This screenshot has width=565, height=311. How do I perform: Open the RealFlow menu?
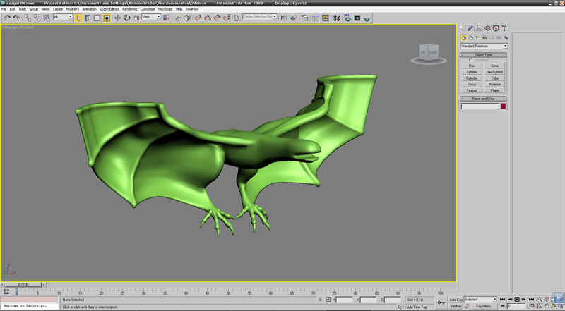click(192, 9)
